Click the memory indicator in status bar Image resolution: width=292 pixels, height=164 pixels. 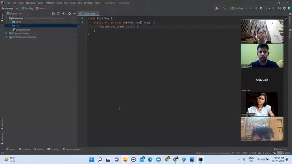(284, 153)
